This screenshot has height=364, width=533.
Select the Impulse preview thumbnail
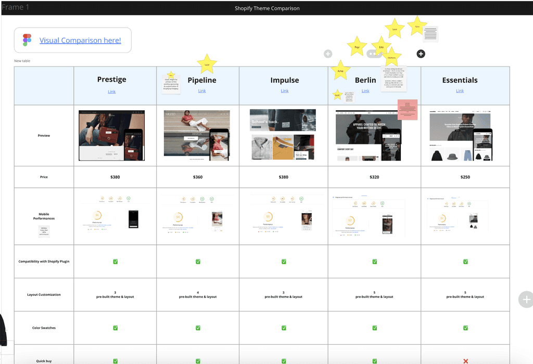tap(283, 135)
